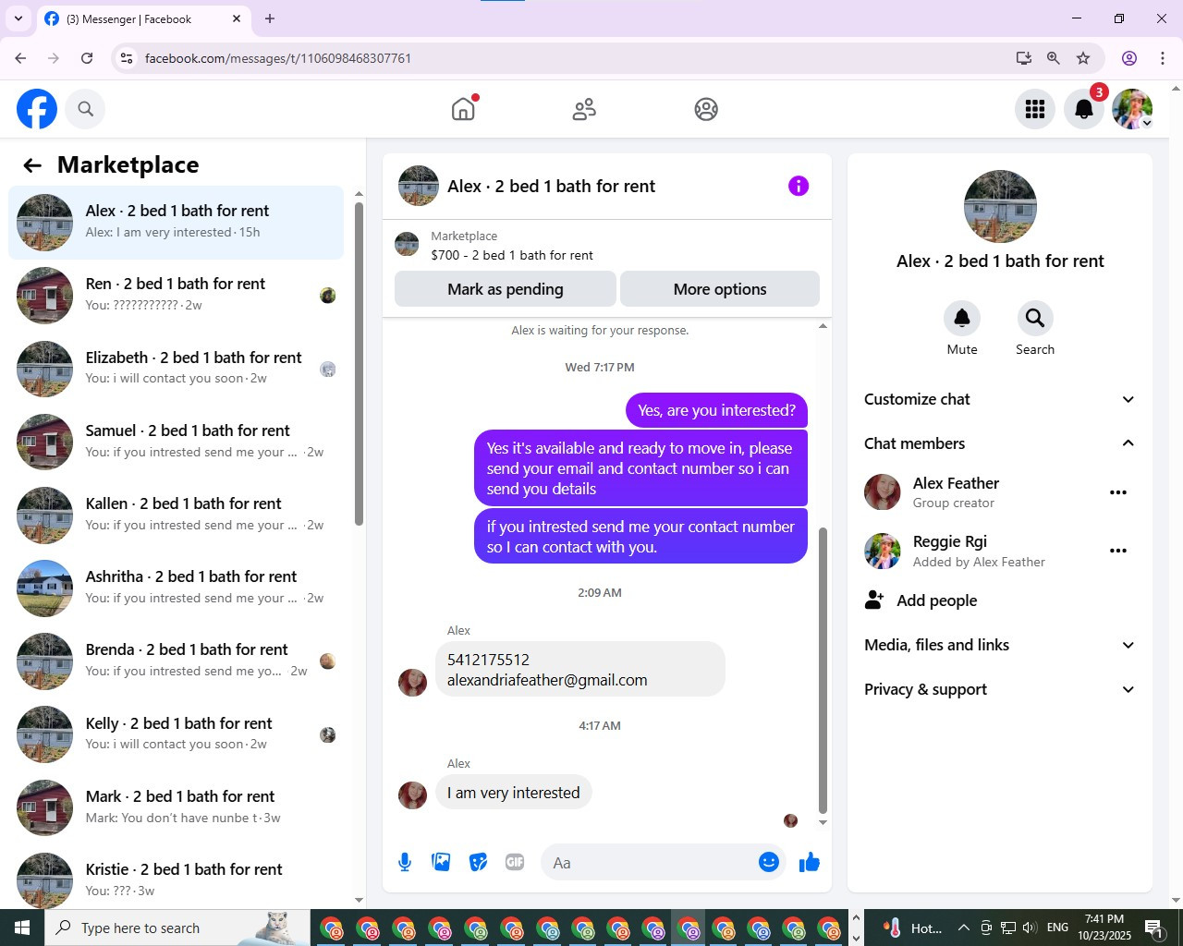This screenshot has width=1183, height=946.
Task: Open the Alex conversation in the chat list
Action: [177, 223]
